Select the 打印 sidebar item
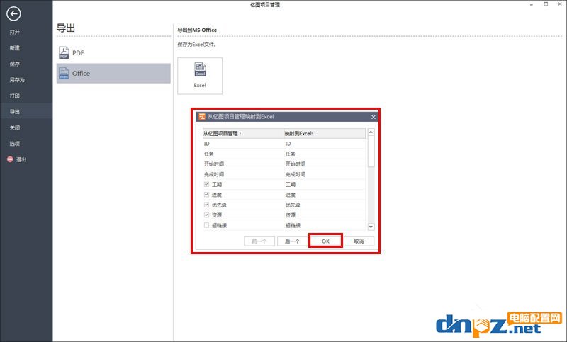The width and height of the screenshot is (567, 342). (x=15, y=96)
